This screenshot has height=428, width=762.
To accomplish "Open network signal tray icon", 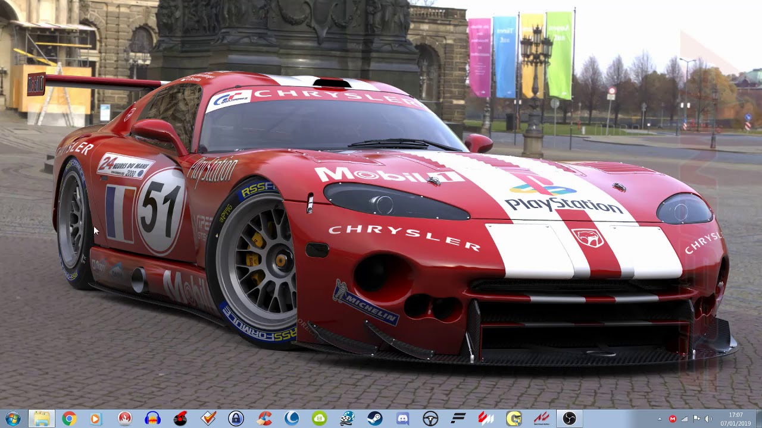I will [x=685, y=419].
